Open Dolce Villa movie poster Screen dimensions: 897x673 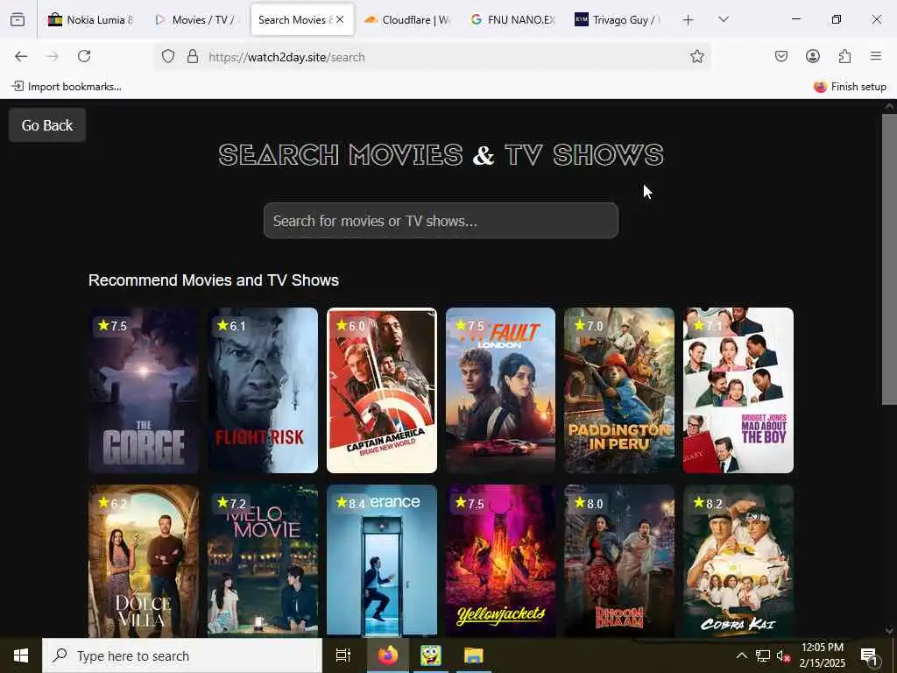[144, 561]
